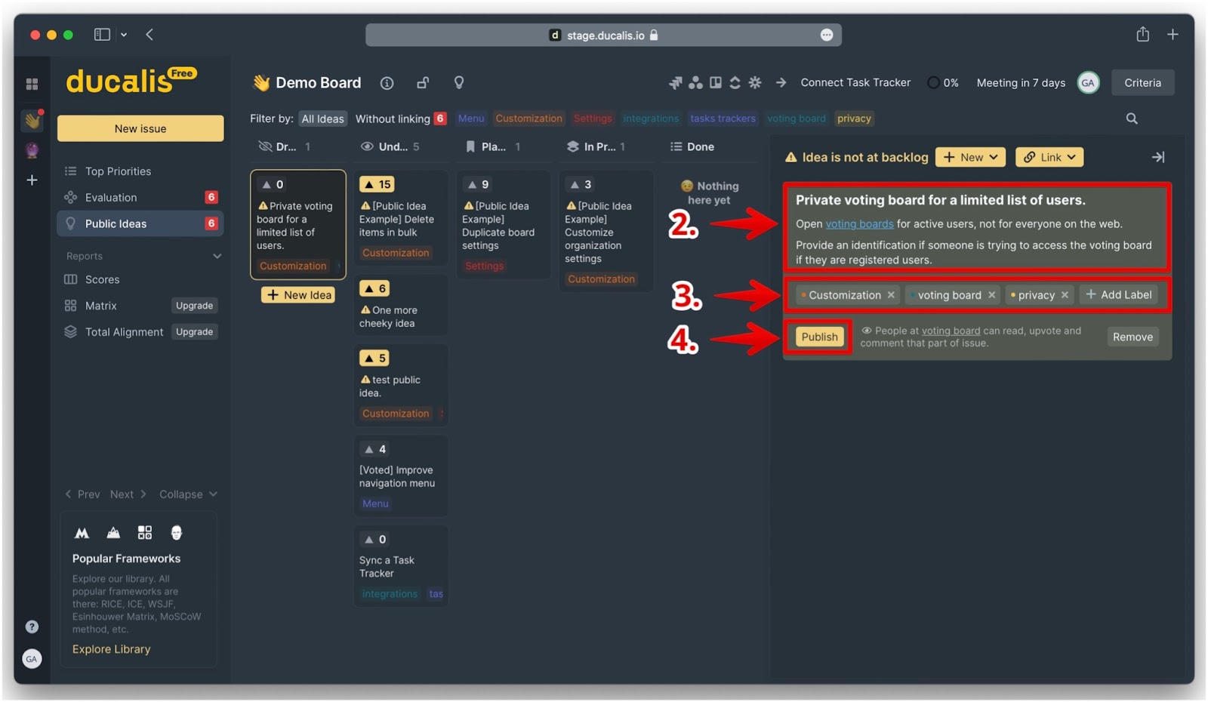Image resolution: width=1208 pixels, height=702 pixels.
Task: Click the Under review column header with the eye icon
Action: [x=390, y=146]
